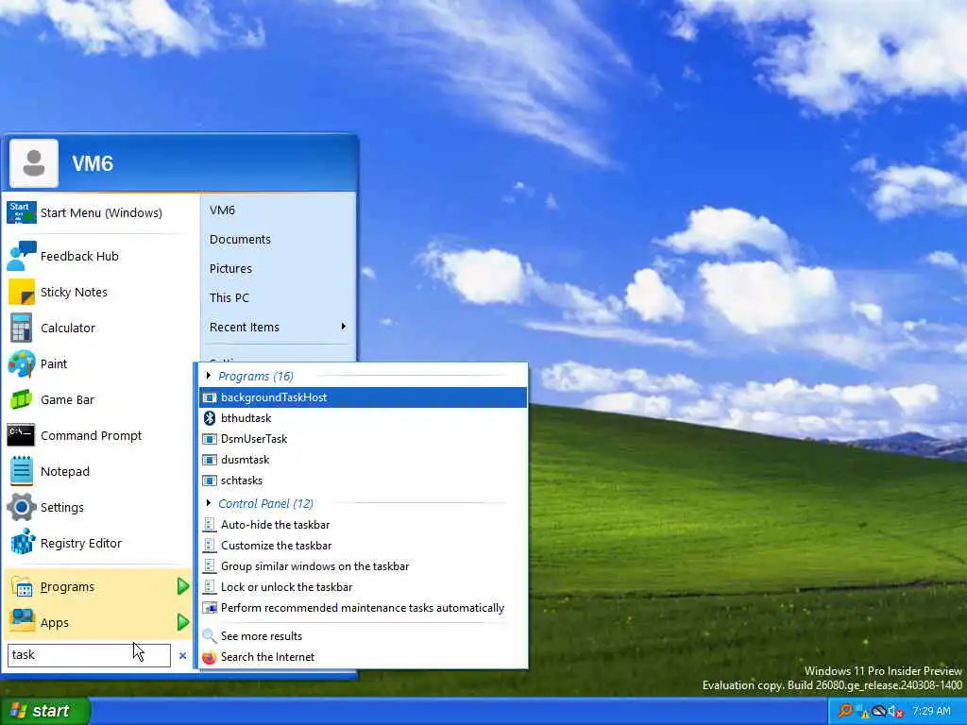The image size is (967, 725).
Task: Launch Registry Editor cube icon
Action: point(21,543)
